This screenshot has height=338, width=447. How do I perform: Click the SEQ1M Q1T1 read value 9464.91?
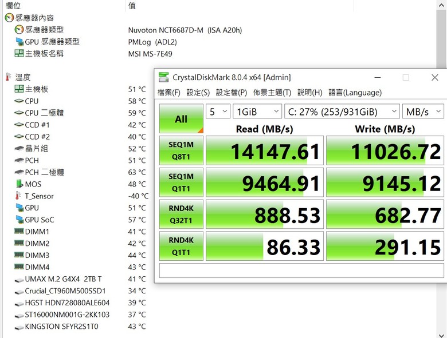[x=265, y=182]
